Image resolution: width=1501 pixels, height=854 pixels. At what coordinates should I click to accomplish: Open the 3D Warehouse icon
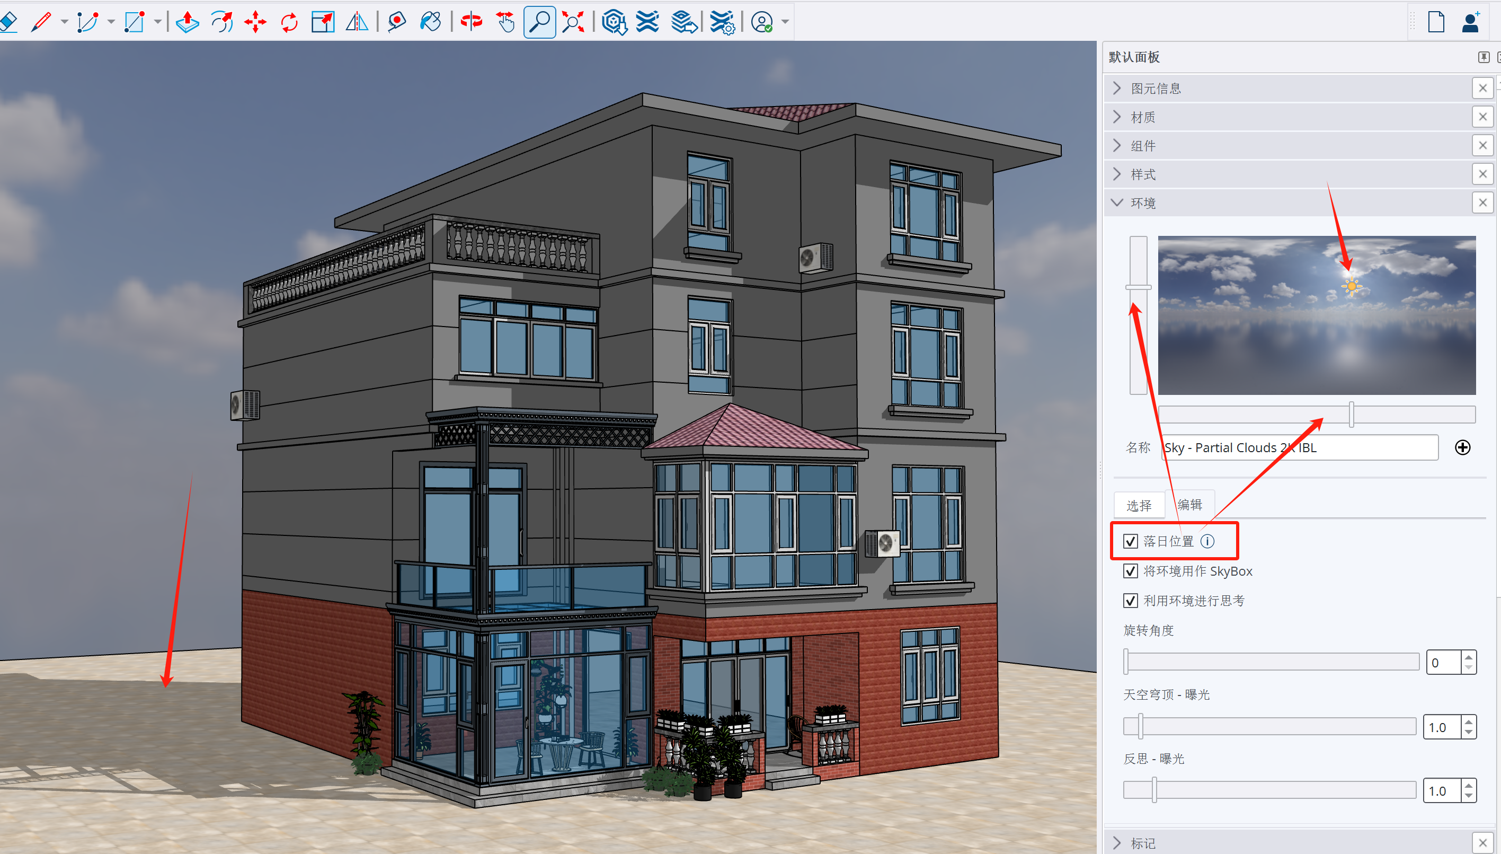(614, 22)
